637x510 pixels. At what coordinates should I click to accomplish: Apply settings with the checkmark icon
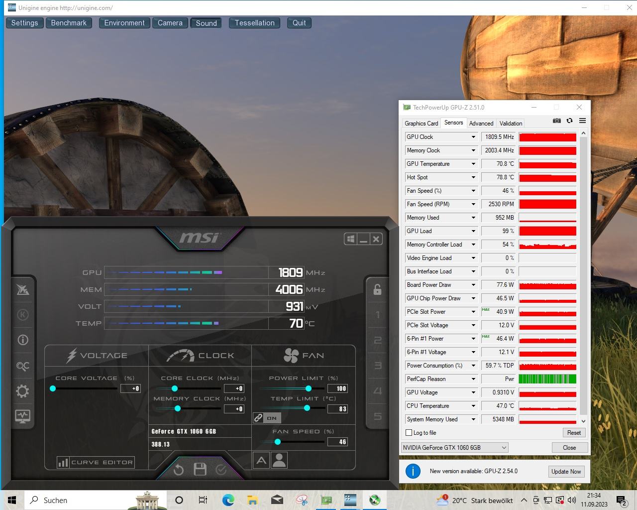[x=221, y=470]
